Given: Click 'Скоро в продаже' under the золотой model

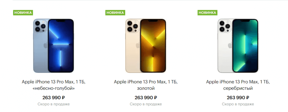Looking at the screenshot, I should click(146, 104).
